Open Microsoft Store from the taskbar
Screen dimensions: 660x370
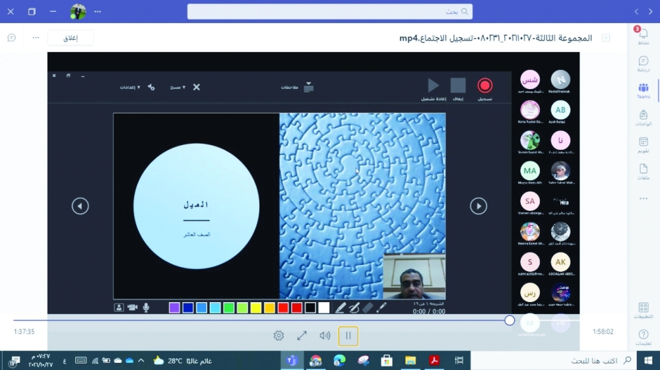[386, 360]
